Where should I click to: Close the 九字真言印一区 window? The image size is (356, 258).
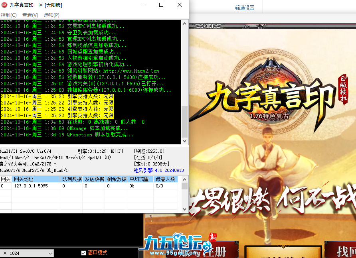(x=179, y=5)
